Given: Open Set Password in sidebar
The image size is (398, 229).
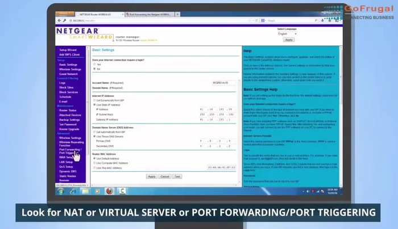Looking at the screenshot, I should (x=68, y=125).
